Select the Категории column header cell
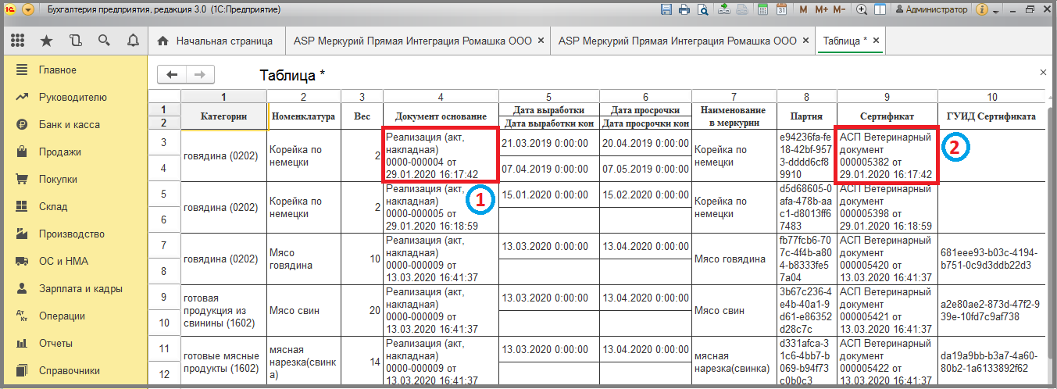The height and width of the screenshot is (389, 1057). tap(223, 116)
